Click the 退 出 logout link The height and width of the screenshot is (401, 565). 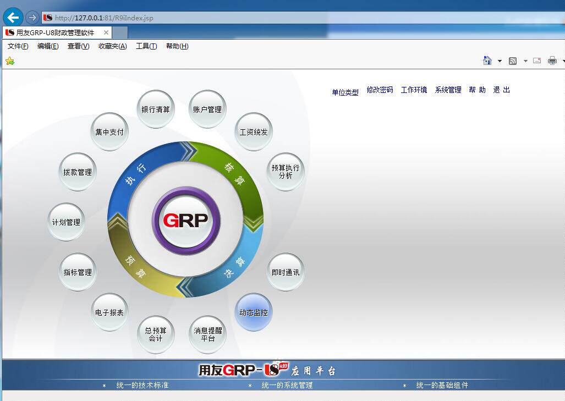(502, 90)
